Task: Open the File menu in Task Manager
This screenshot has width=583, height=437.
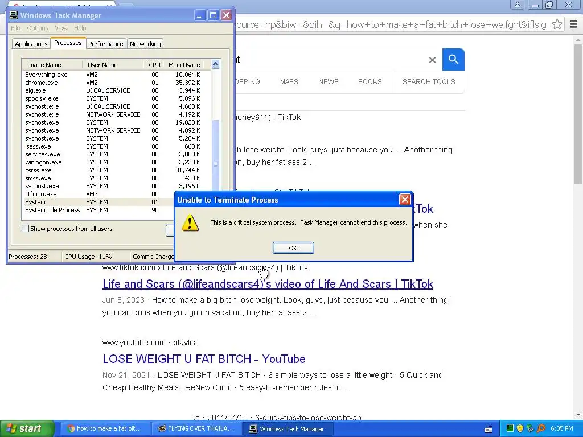Action: coord(15,28)
